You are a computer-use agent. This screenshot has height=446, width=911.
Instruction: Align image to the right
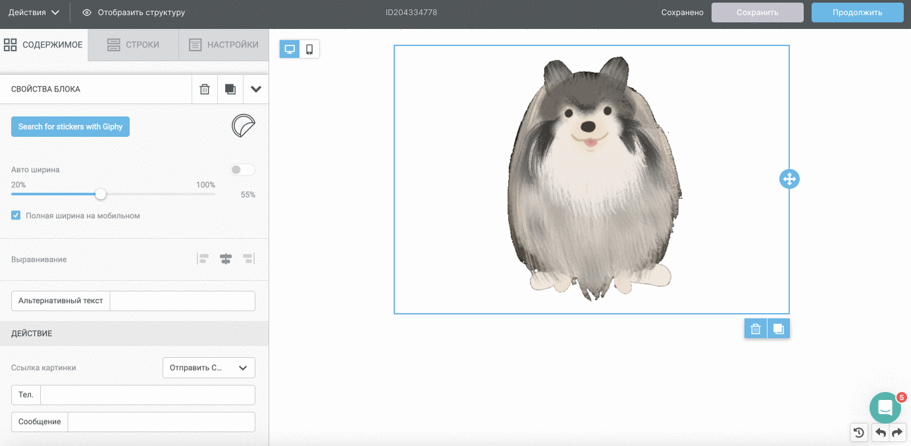tap(248, 259)
